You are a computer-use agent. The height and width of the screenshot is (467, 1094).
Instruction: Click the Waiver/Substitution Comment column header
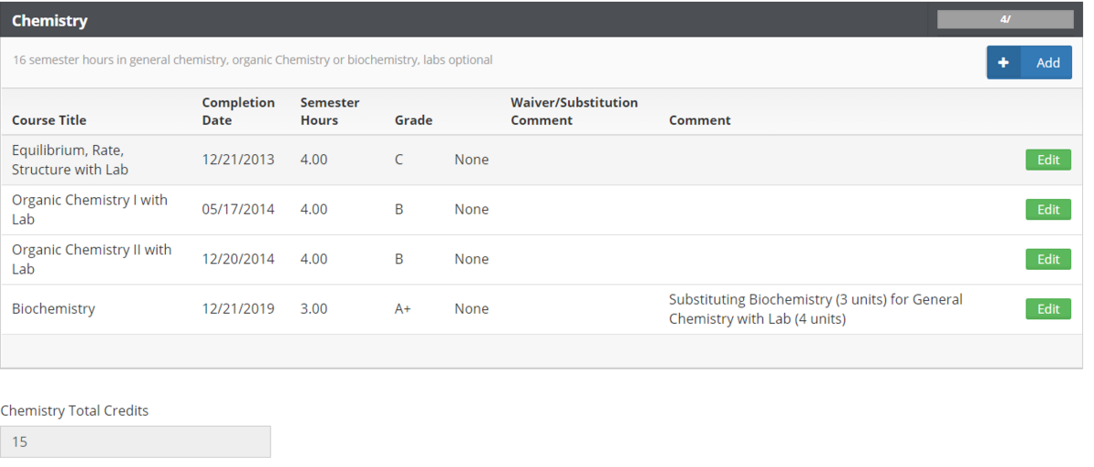pyautogui.click(x=573, y=111)
